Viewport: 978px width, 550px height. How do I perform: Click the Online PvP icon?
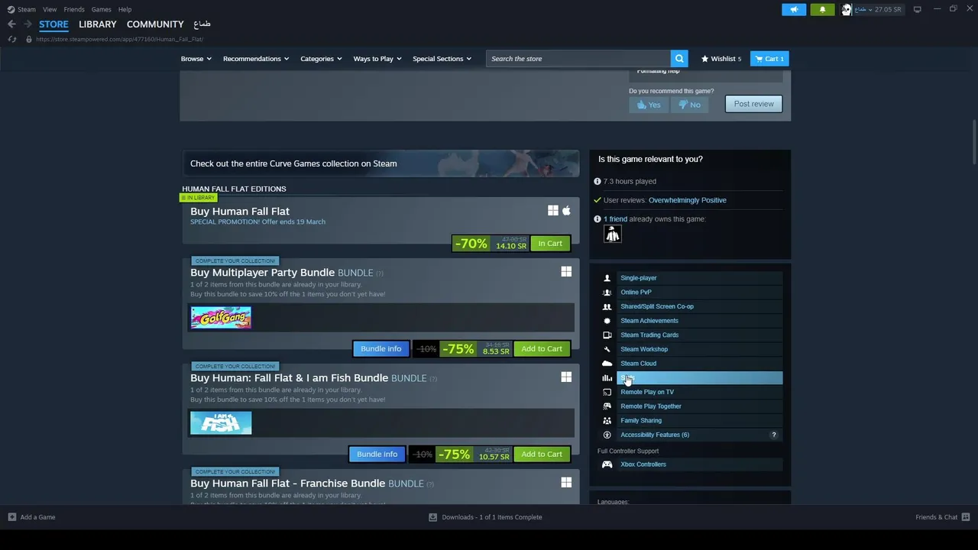pyautogui.click(x=607, y=293)
